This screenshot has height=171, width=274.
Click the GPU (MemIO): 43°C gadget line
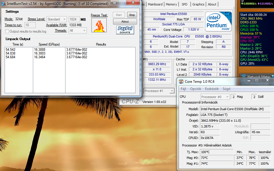(x=254, y=60)
